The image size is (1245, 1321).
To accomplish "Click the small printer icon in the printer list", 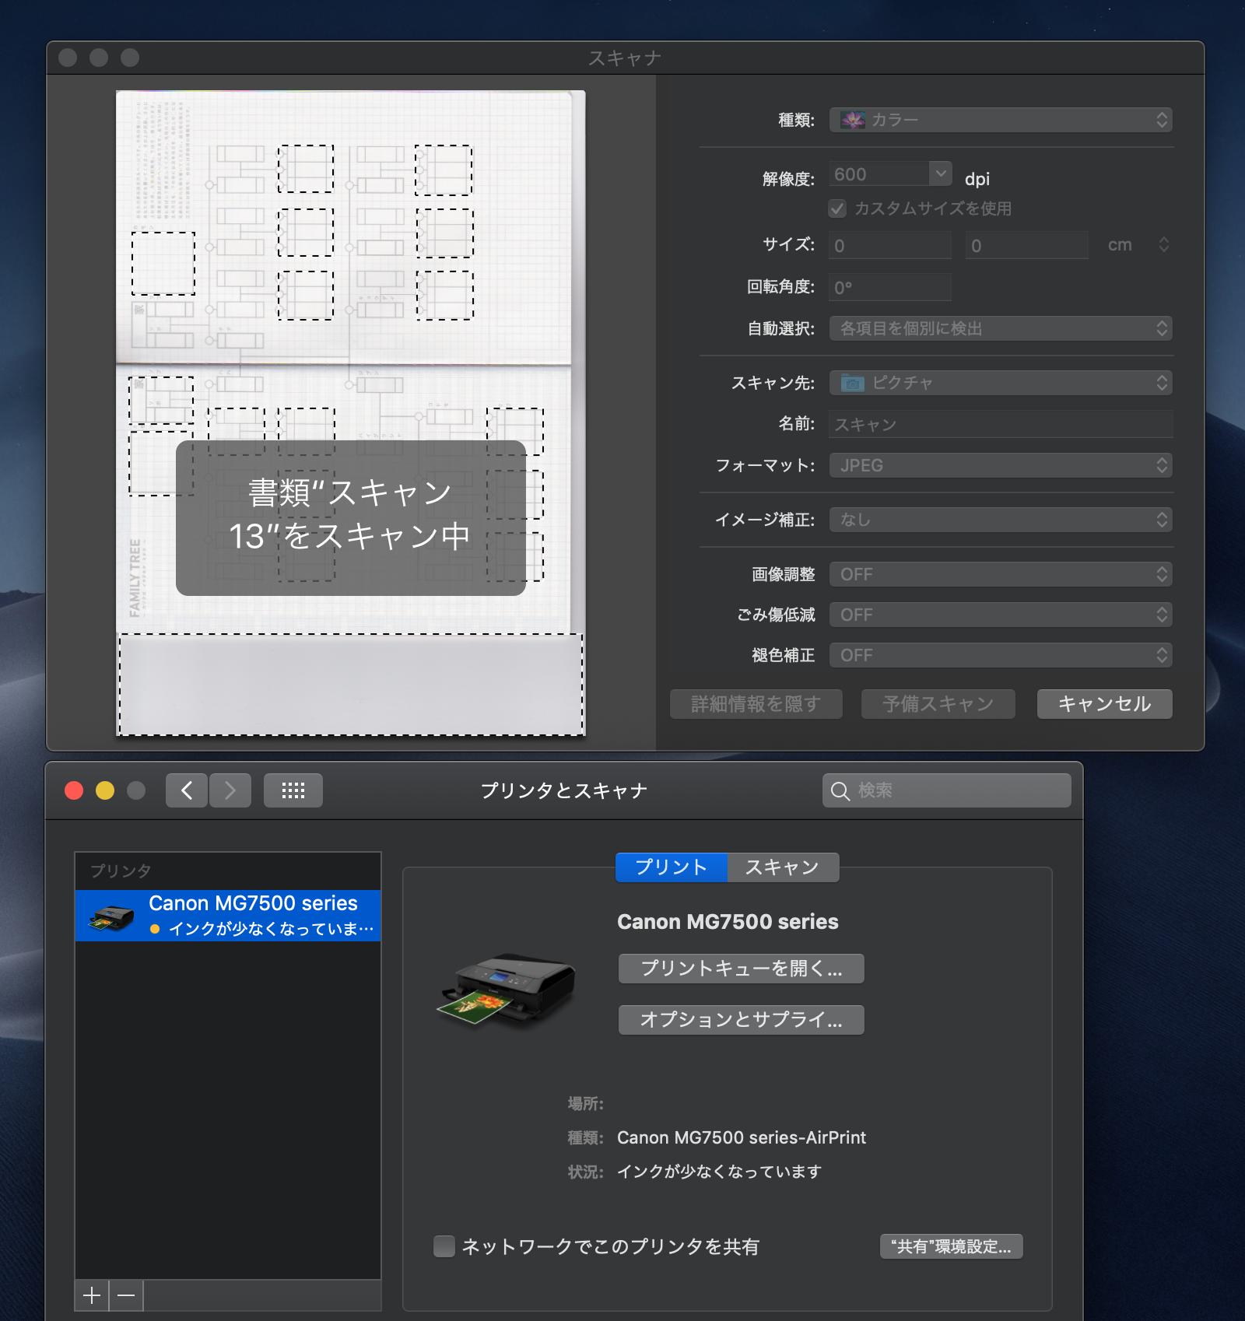I will [x=111, y=916].
